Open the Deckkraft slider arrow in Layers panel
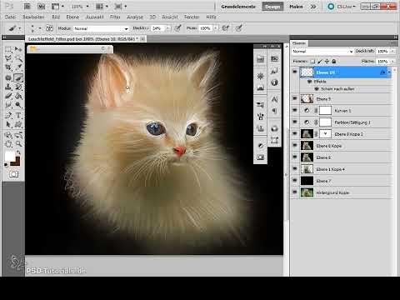 392,52
